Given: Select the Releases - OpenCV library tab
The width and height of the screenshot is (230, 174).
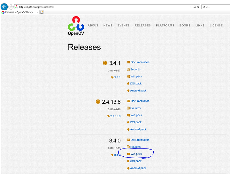Looking at the screenshot, I should (x=19, y=12).
